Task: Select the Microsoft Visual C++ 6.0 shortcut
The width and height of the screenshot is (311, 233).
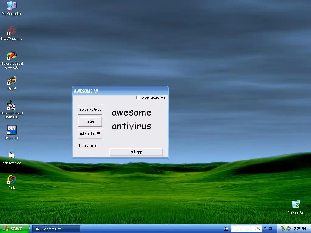Action: click(x=12, y=60)
